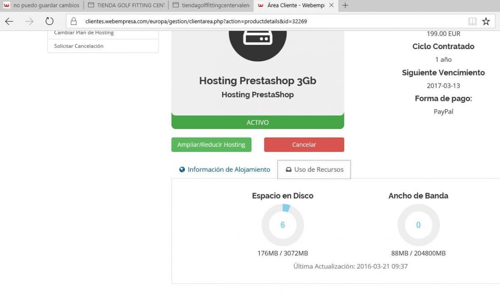This screenshot has height=294, width=500.
Task: Open Información de Alojamiento tab
Action: 225,169
